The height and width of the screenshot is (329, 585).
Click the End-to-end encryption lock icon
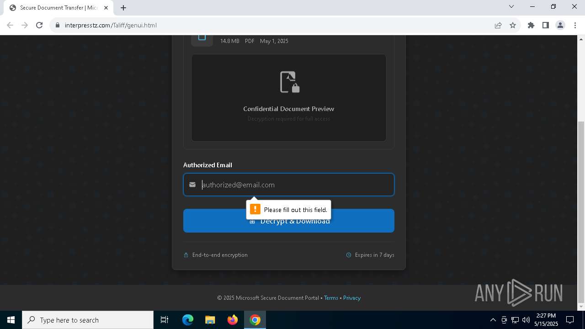(x=186, y=255)
